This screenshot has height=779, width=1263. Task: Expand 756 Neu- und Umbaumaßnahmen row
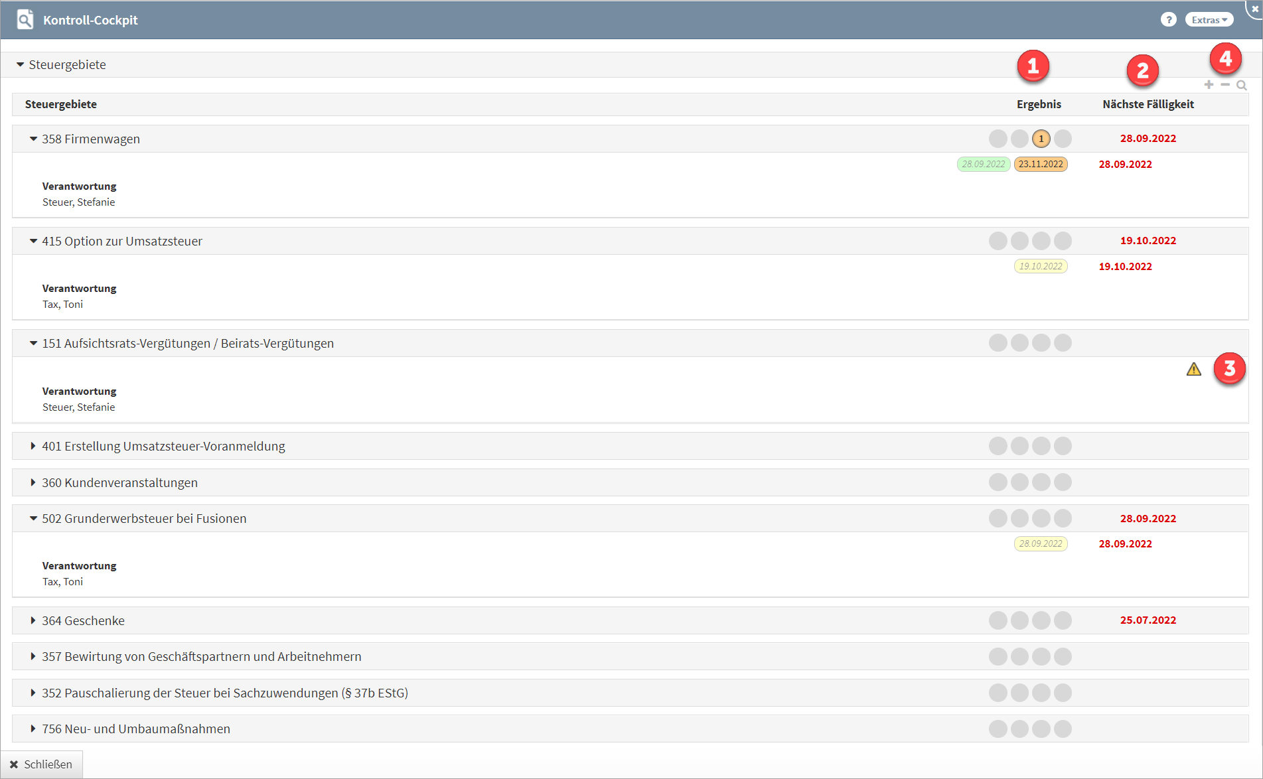point(33,729)
